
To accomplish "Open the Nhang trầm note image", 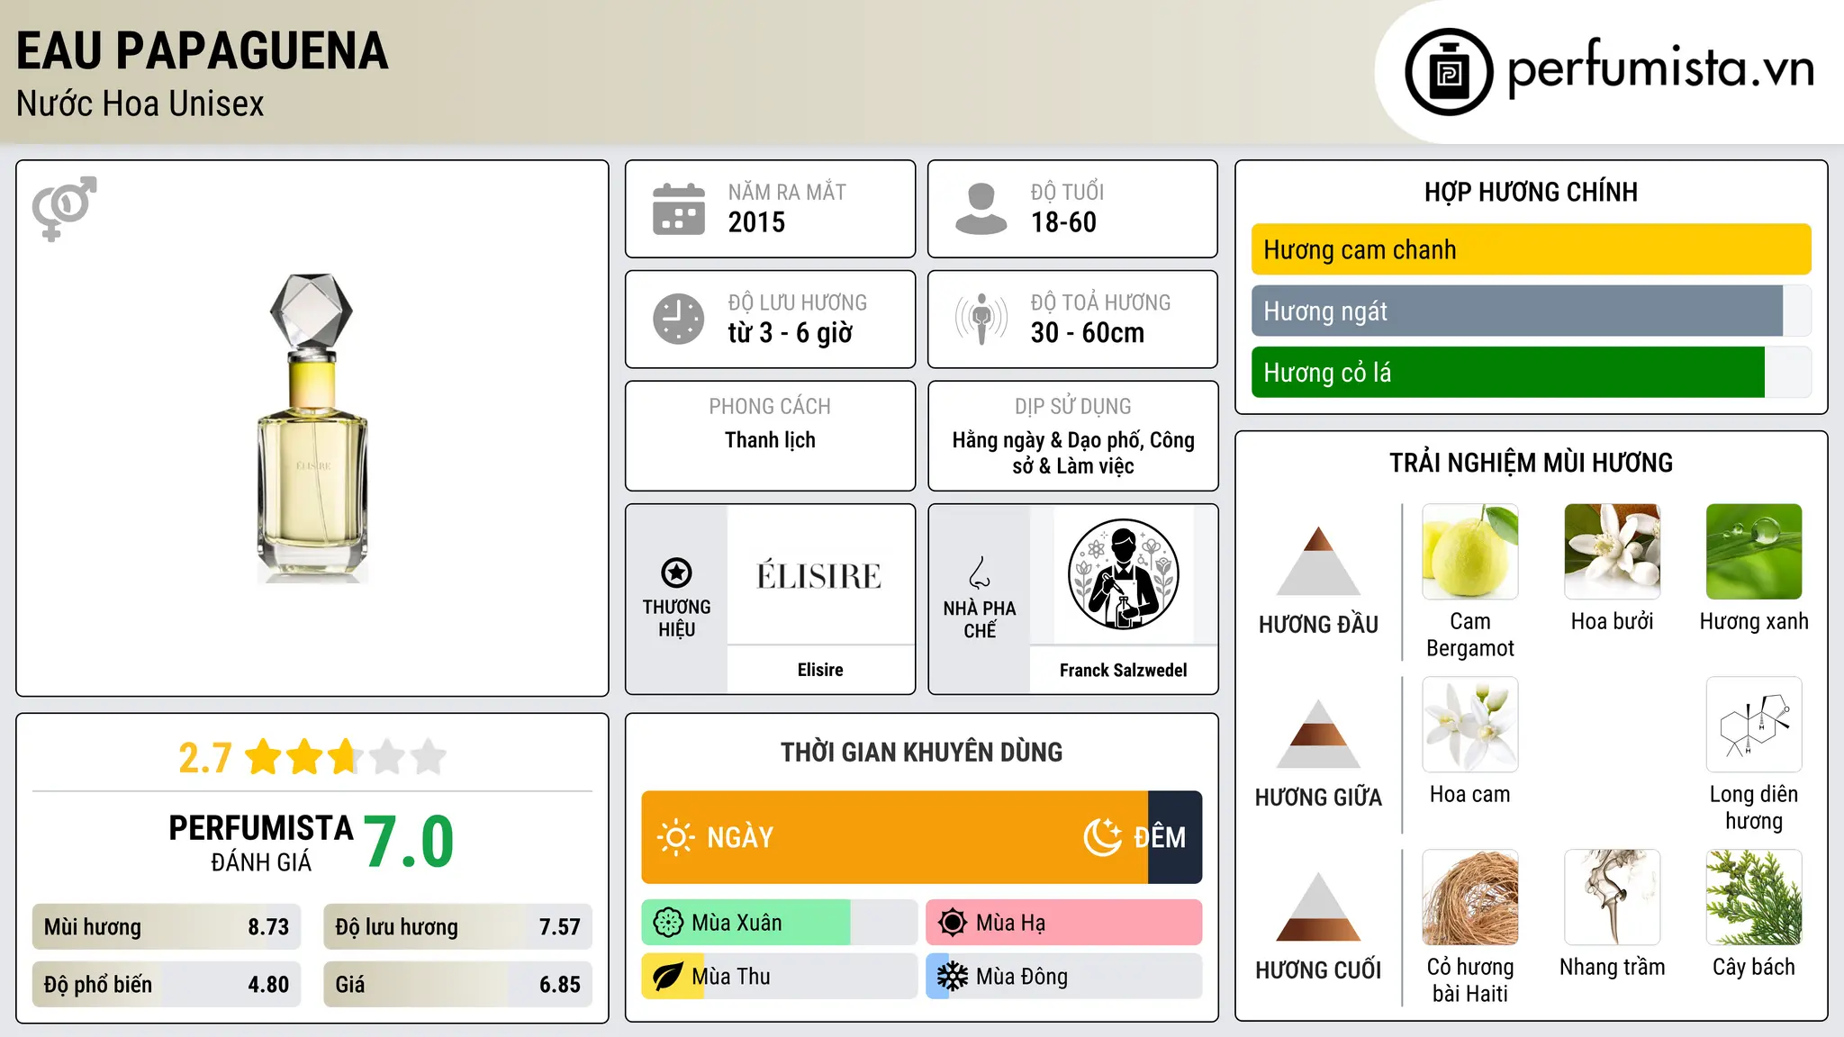I will tap(1613, 897).
